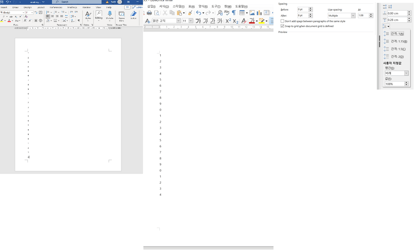Click the Reuse Files icon in Word
The height and width of the screenshot is (251, 414).
[121, 16]
